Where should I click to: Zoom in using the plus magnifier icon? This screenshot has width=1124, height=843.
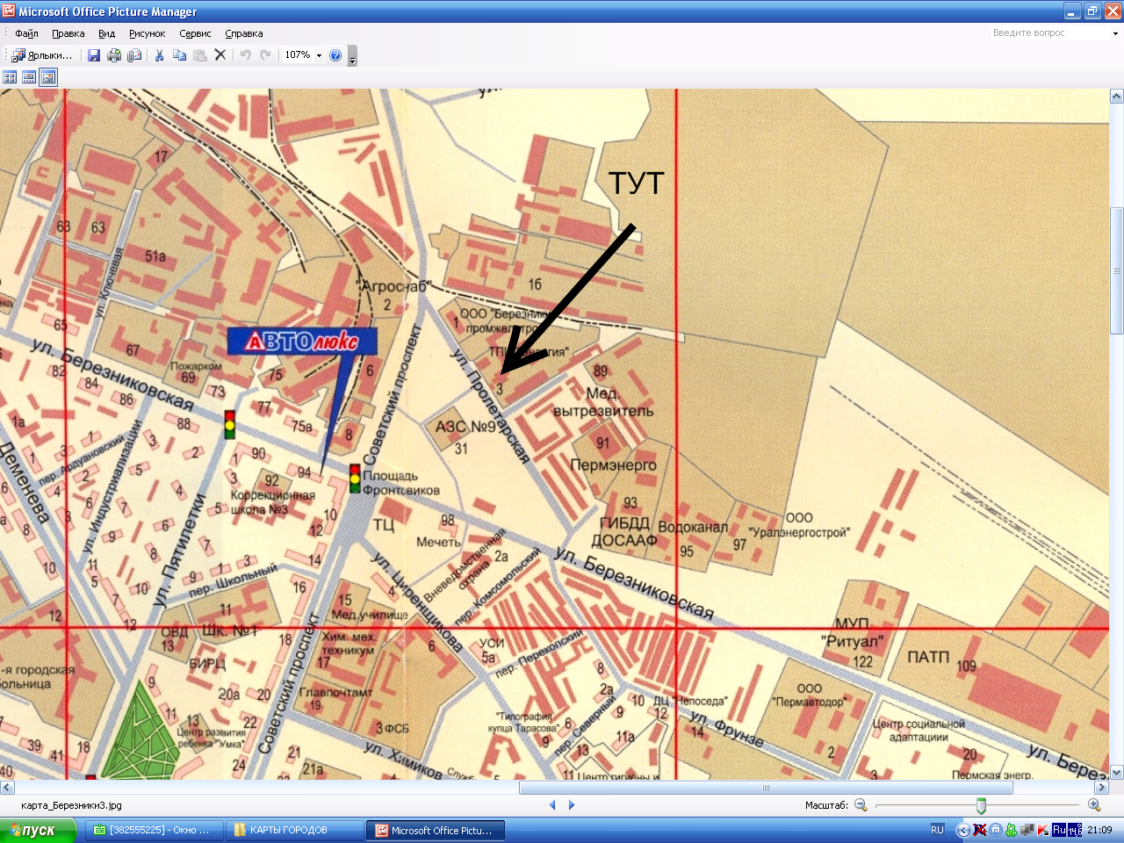point(1094,805)
